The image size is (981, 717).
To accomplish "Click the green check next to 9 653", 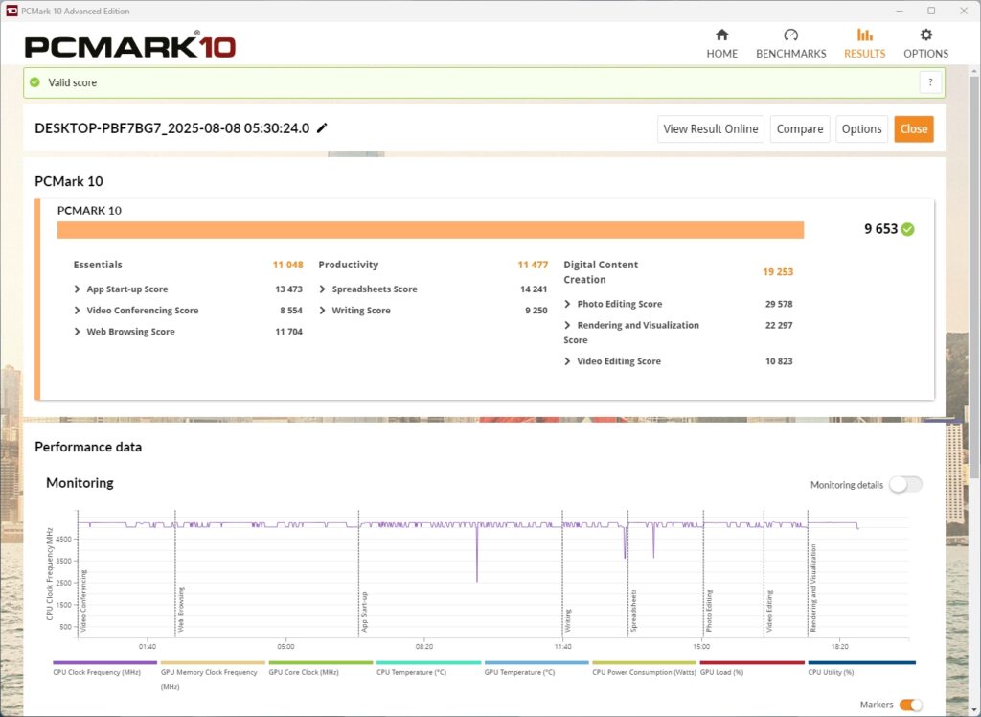I will click(908, 229).
